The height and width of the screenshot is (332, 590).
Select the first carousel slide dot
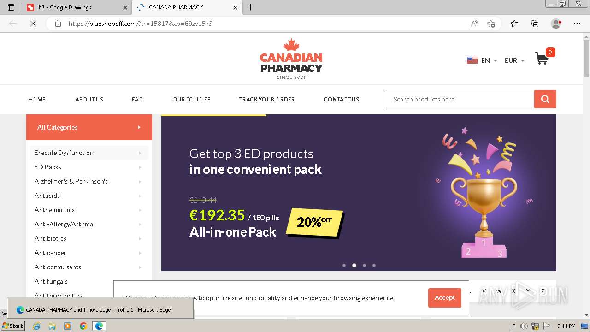344,265
